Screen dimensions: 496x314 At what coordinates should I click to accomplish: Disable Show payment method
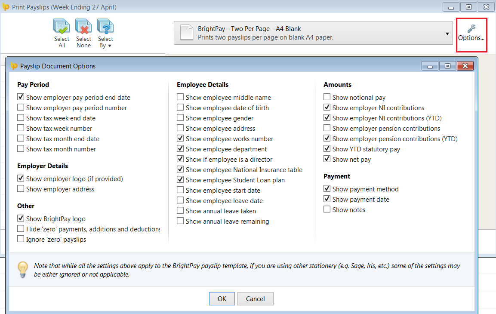pos(327,189)
